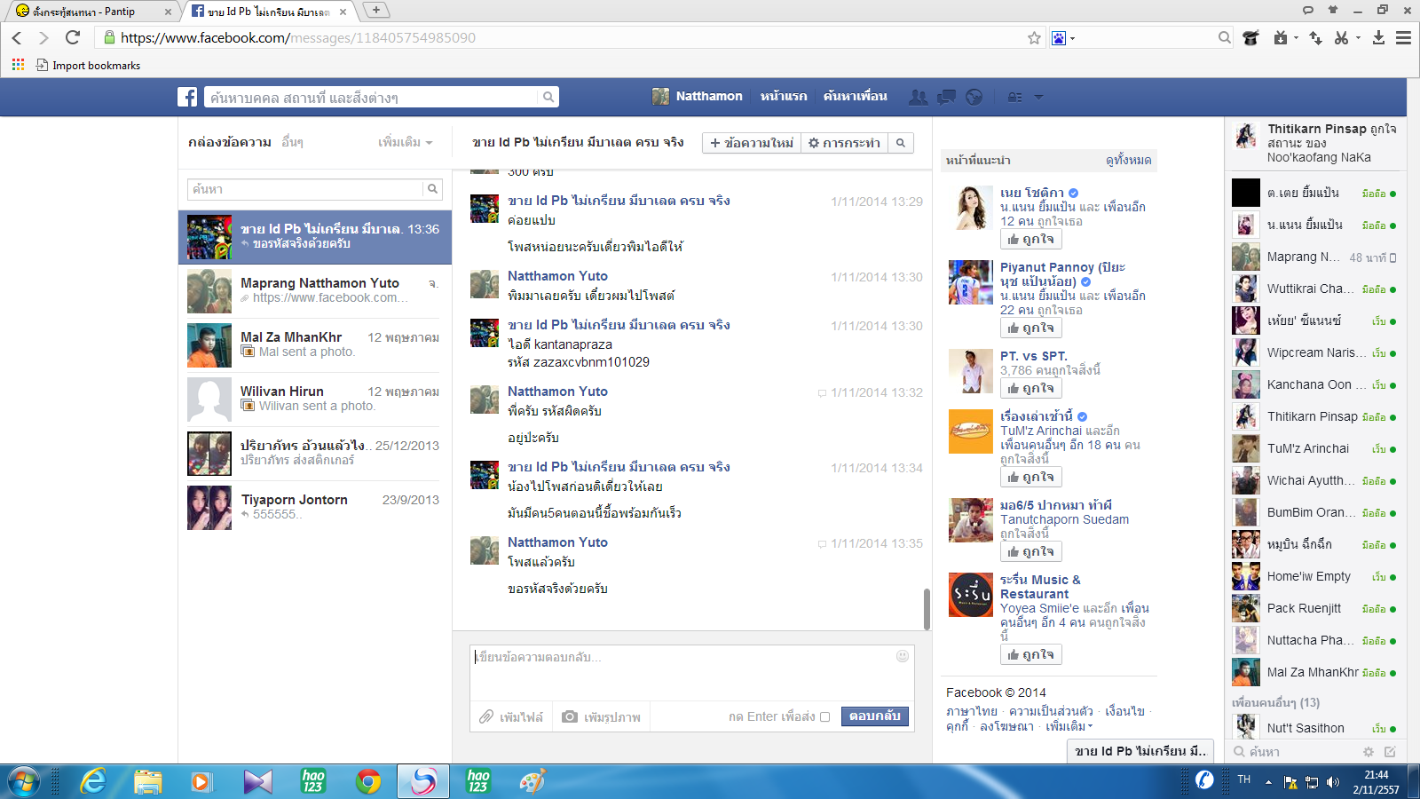1420x799 pixels.
Task: Click เพิ่มรูปภาพ add photo button
Action: 602,716
